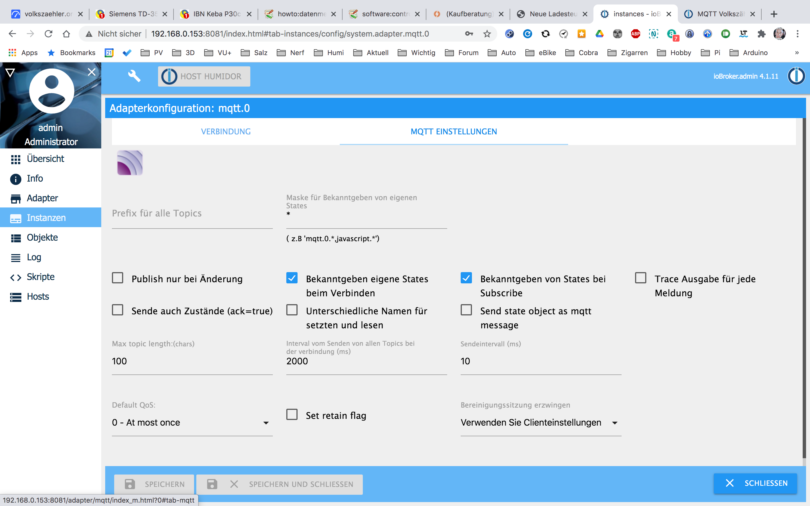Viewport: 810px width, 506px height.
Task: Open the Chrome profile avatar
Action: pos(780,34)
